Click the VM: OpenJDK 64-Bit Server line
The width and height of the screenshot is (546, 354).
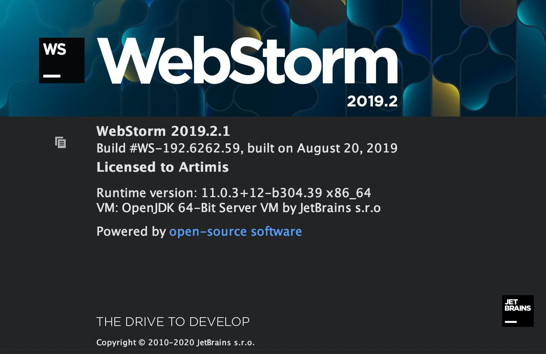(x=238, y=208)
